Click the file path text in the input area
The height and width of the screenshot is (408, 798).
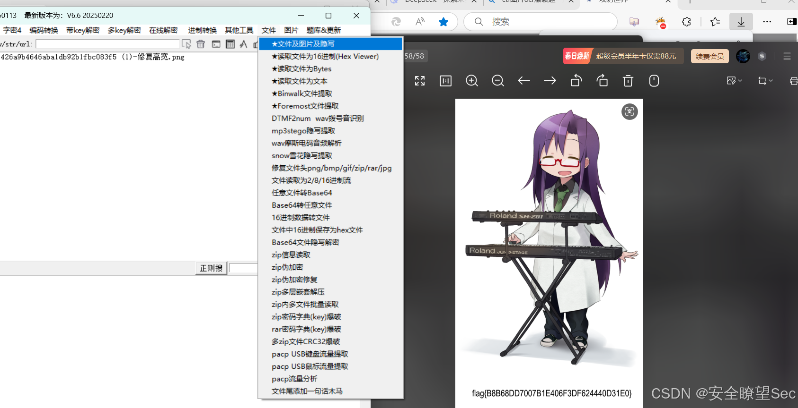pyautogui.click(x=93, y=57)
